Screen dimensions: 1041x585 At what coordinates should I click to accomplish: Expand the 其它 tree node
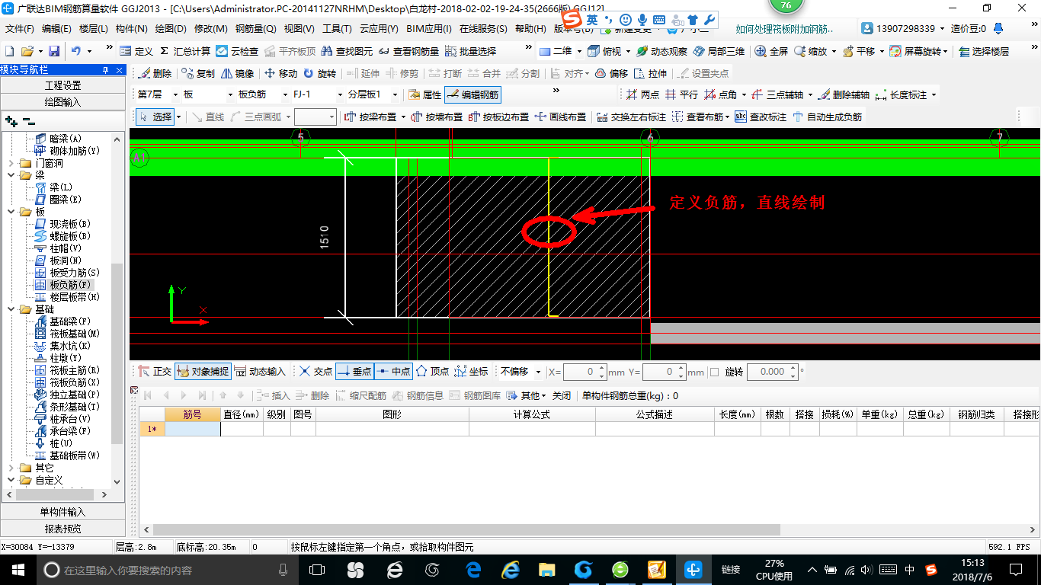(11, 468)
